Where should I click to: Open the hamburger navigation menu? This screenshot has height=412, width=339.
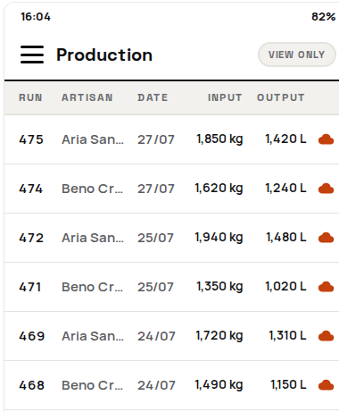pos(32,55)
